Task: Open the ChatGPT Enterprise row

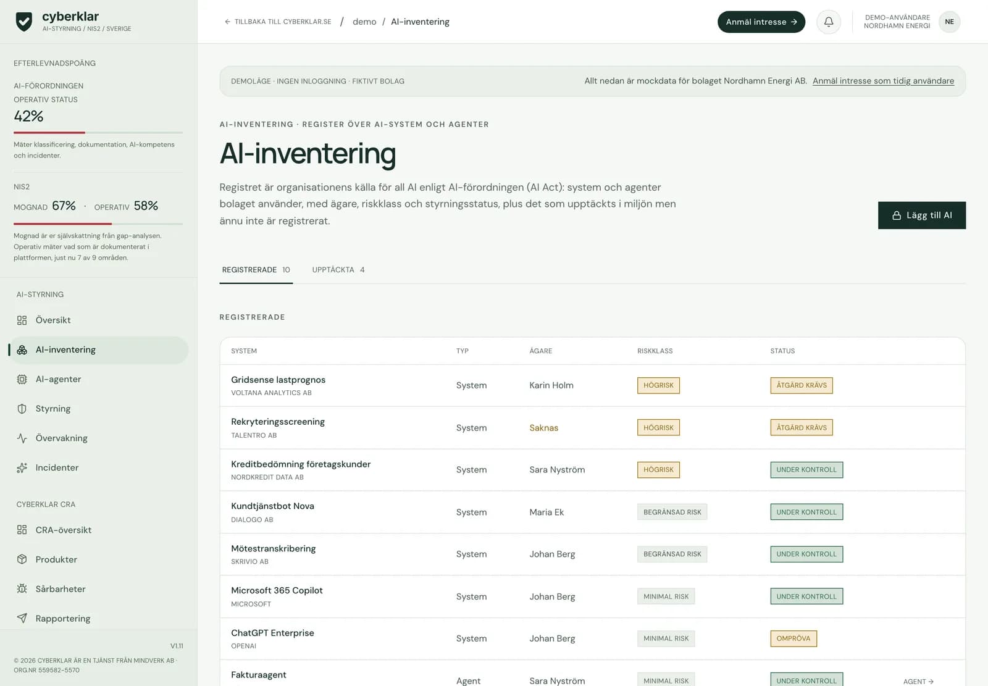Action: point(592,638)
